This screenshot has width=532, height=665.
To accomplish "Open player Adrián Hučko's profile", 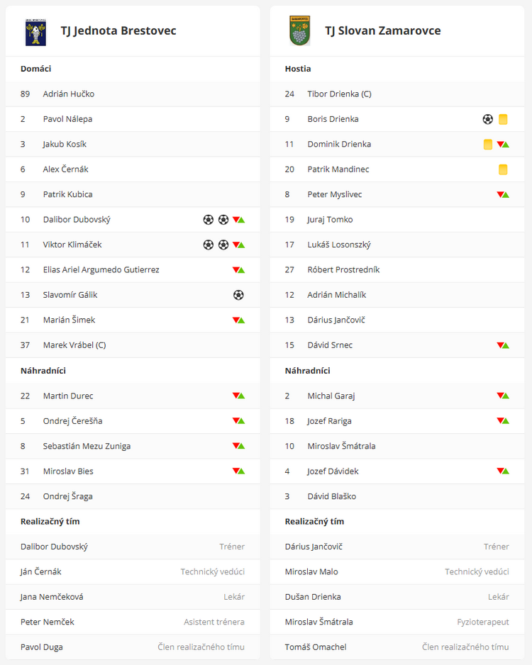I will (68, 94).
